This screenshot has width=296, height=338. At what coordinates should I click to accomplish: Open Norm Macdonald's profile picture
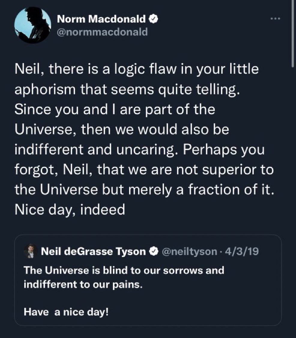coord(33,25)
